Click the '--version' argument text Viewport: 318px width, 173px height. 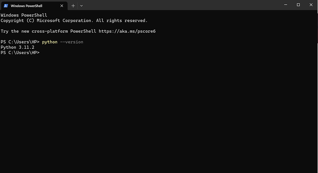click(72, 42)
